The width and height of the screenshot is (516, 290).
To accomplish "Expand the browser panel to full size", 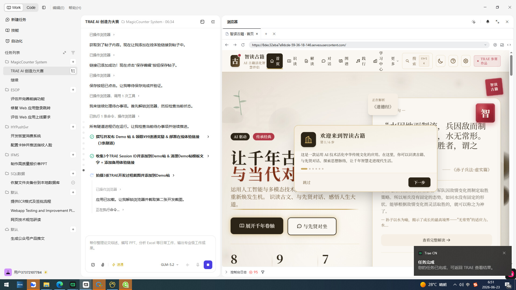I will click(497, 22).
